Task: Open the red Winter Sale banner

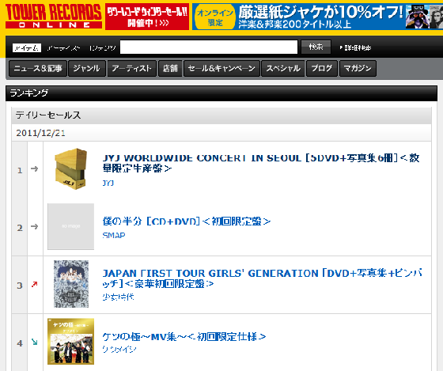Action: point(147,17)
